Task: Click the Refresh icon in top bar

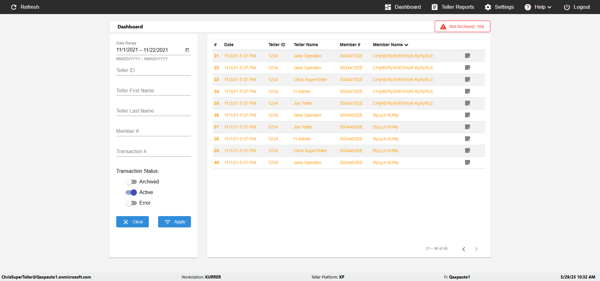Action: click(x=14, y=7)
